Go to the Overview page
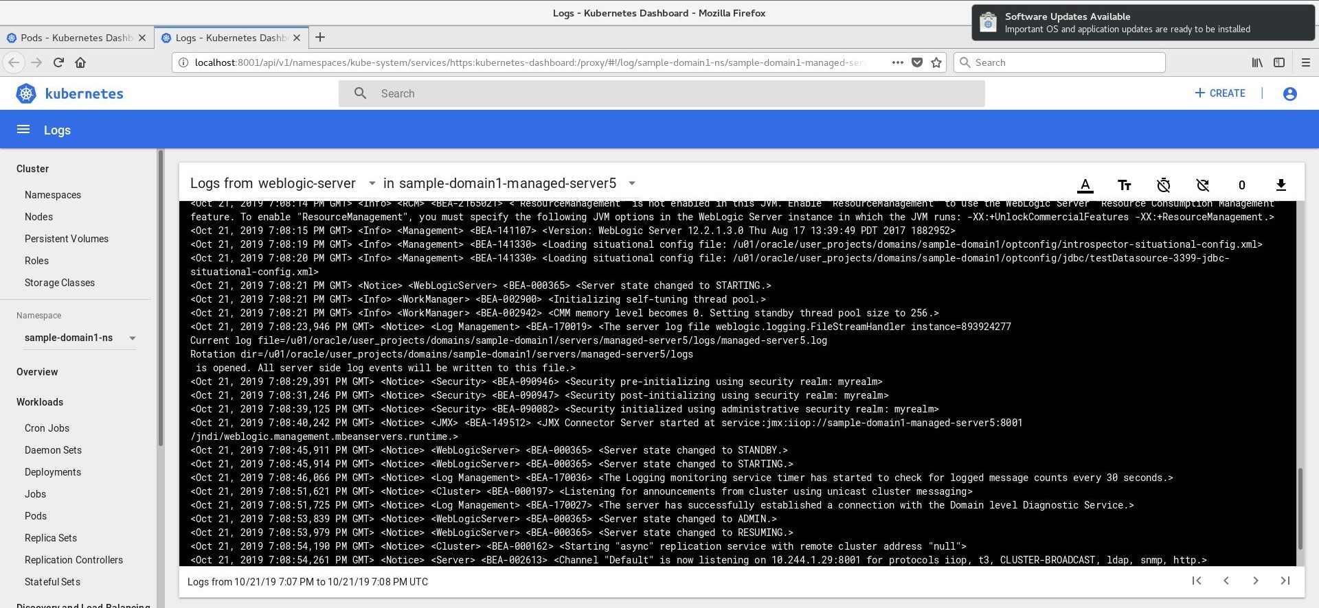Screen dimensions: 1319x608 pos(37,372)
